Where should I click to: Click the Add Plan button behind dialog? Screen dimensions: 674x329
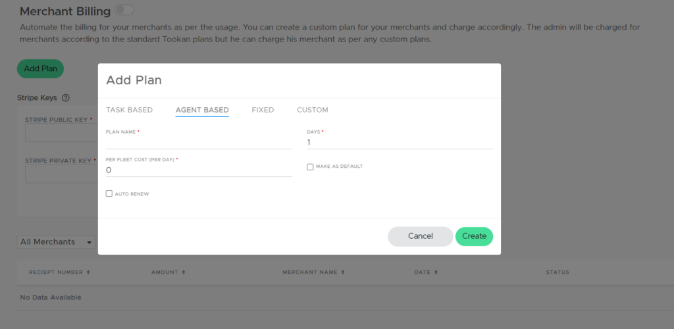(x=40, y=68)
